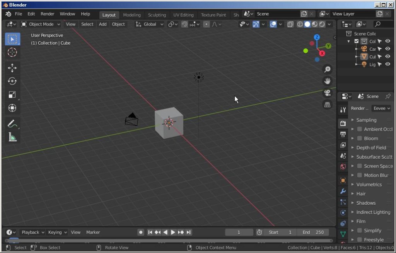This screenshot has height=253, width=396.
Task: Activate the Rotate tool
Action: point(12,81)
